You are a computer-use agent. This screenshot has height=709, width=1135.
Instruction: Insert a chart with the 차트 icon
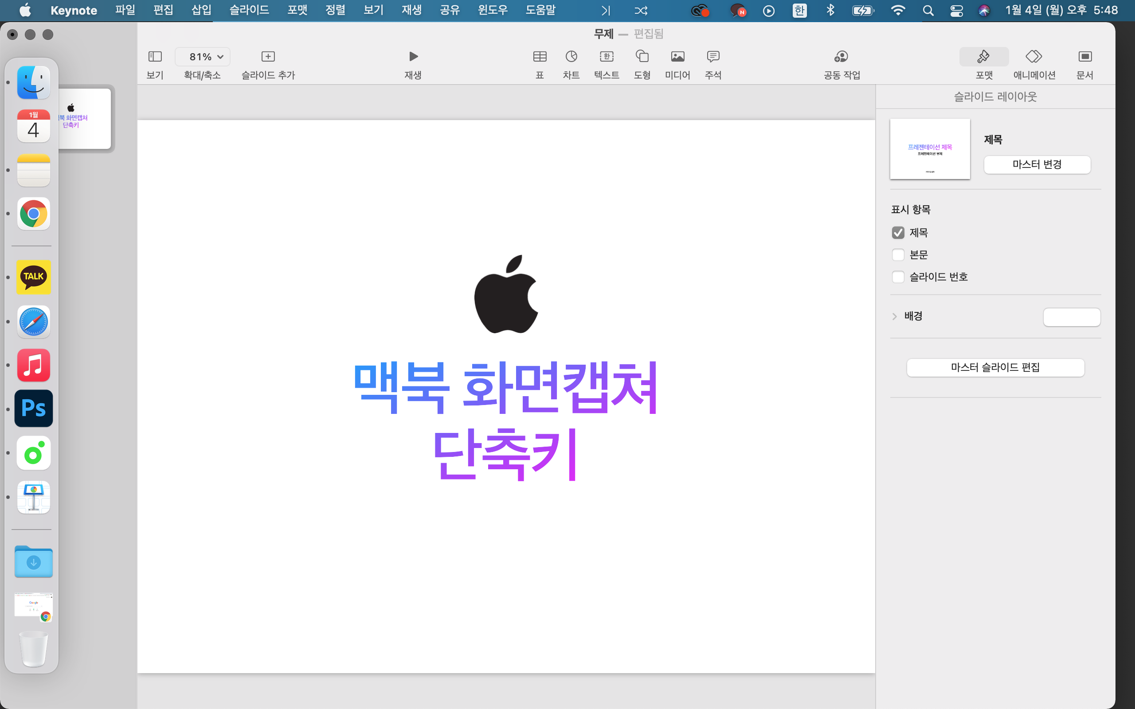tap(571, 57)
